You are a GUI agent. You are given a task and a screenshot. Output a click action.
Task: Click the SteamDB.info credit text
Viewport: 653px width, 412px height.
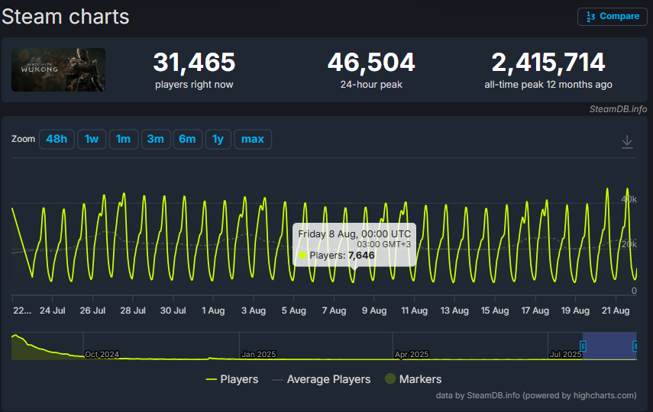pyautogui.click(x=618, y=109)
